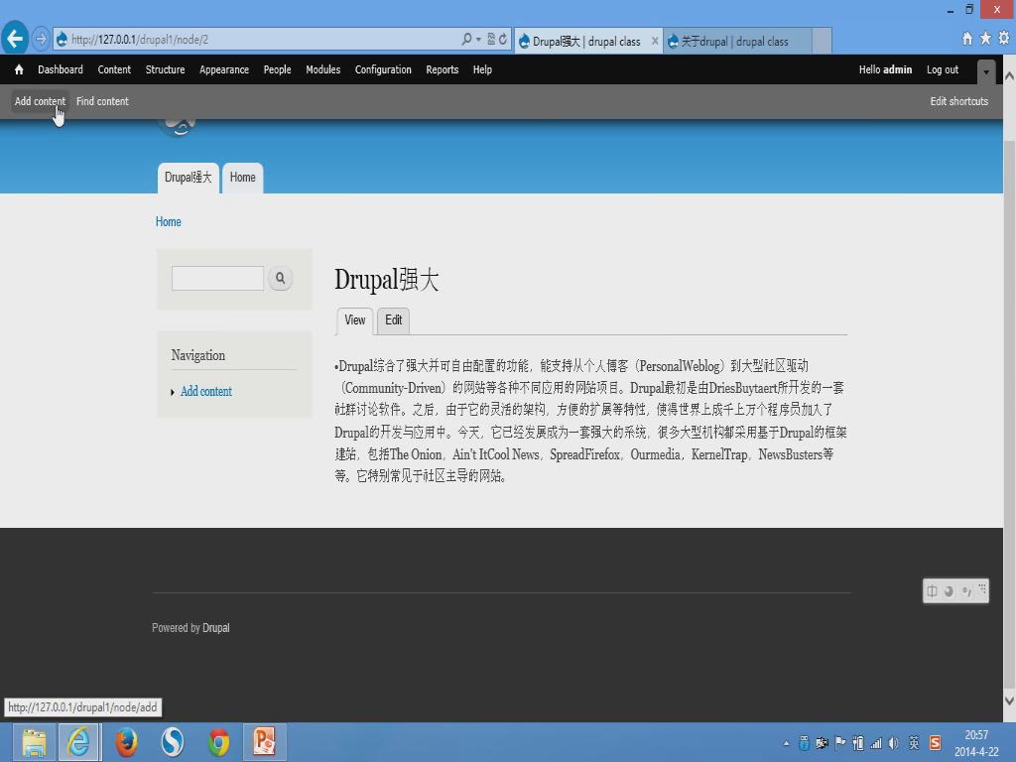Viewport: 1016px width, 762px height.
Task: Open the Help menu item
Action: tap(482, 69)
